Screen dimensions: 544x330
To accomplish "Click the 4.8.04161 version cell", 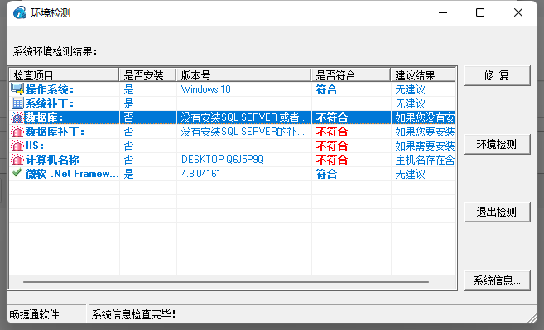I will click(201, 174).
